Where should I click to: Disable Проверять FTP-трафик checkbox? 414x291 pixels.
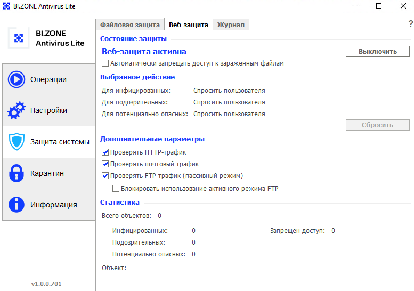tap(105, 175)
